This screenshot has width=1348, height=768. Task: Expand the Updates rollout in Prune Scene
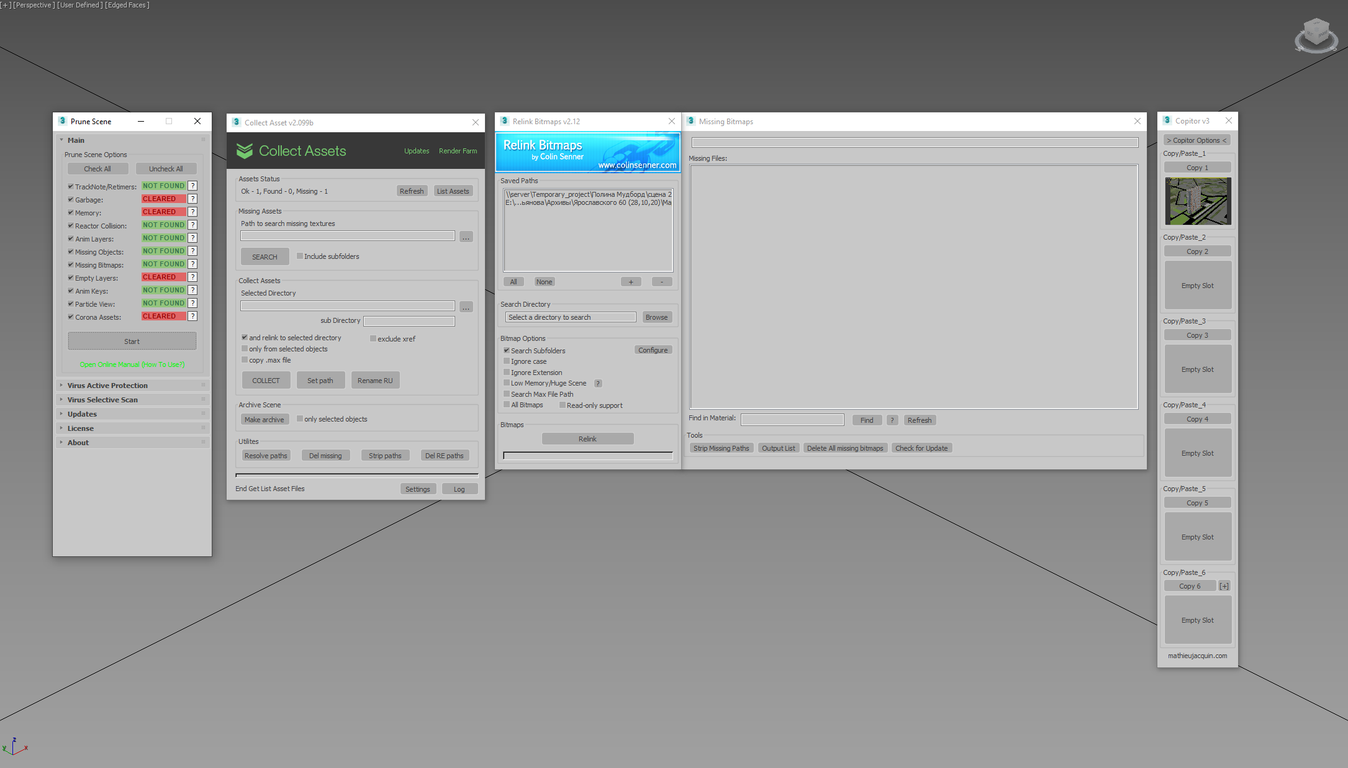(x=82, y=414)
